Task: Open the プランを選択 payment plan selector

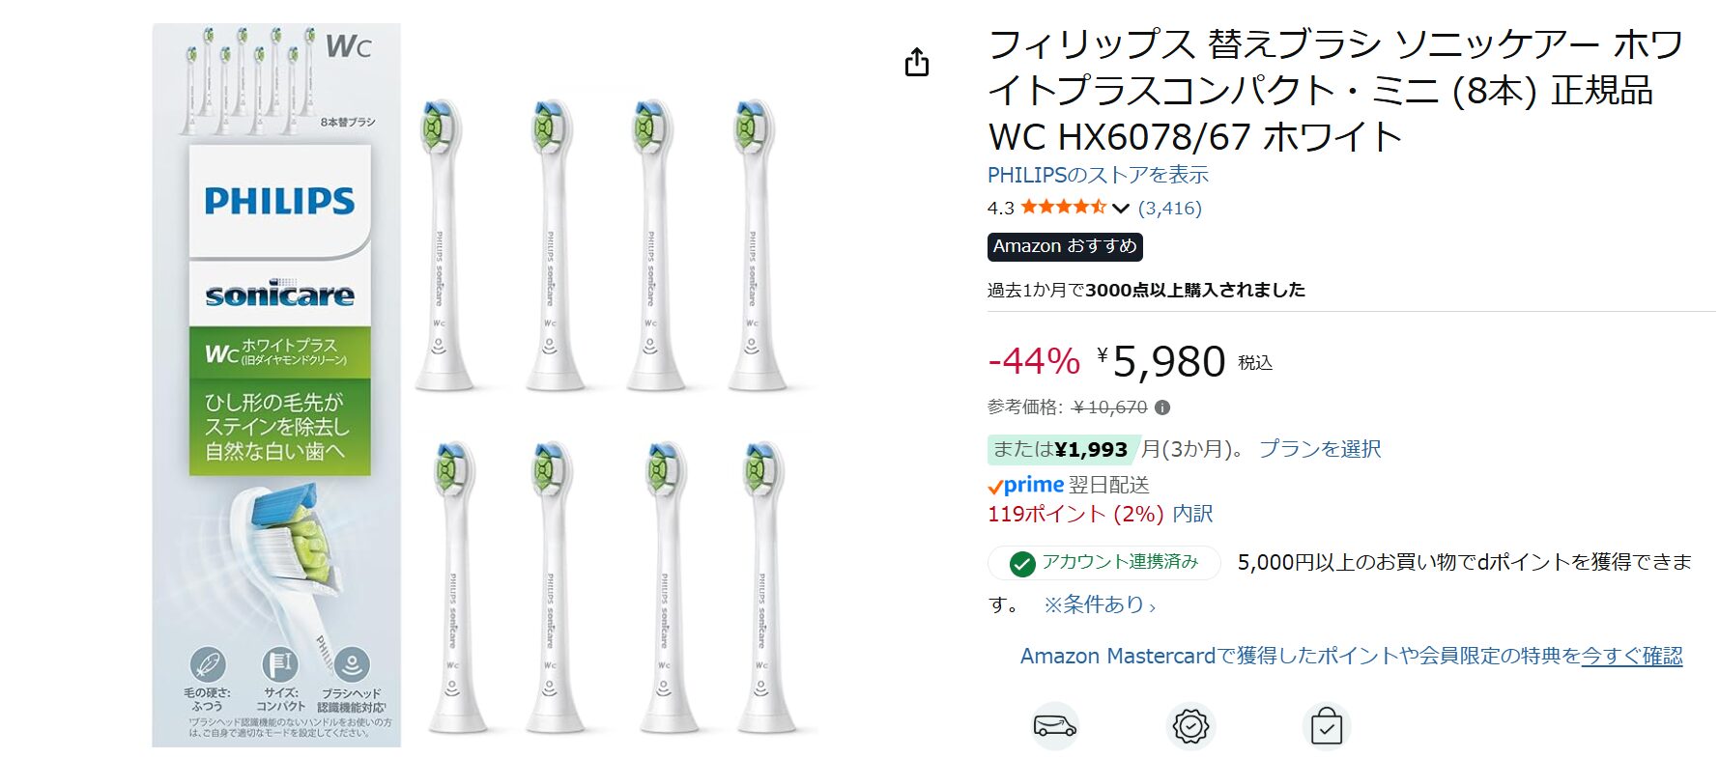Action: [1320, 449]
